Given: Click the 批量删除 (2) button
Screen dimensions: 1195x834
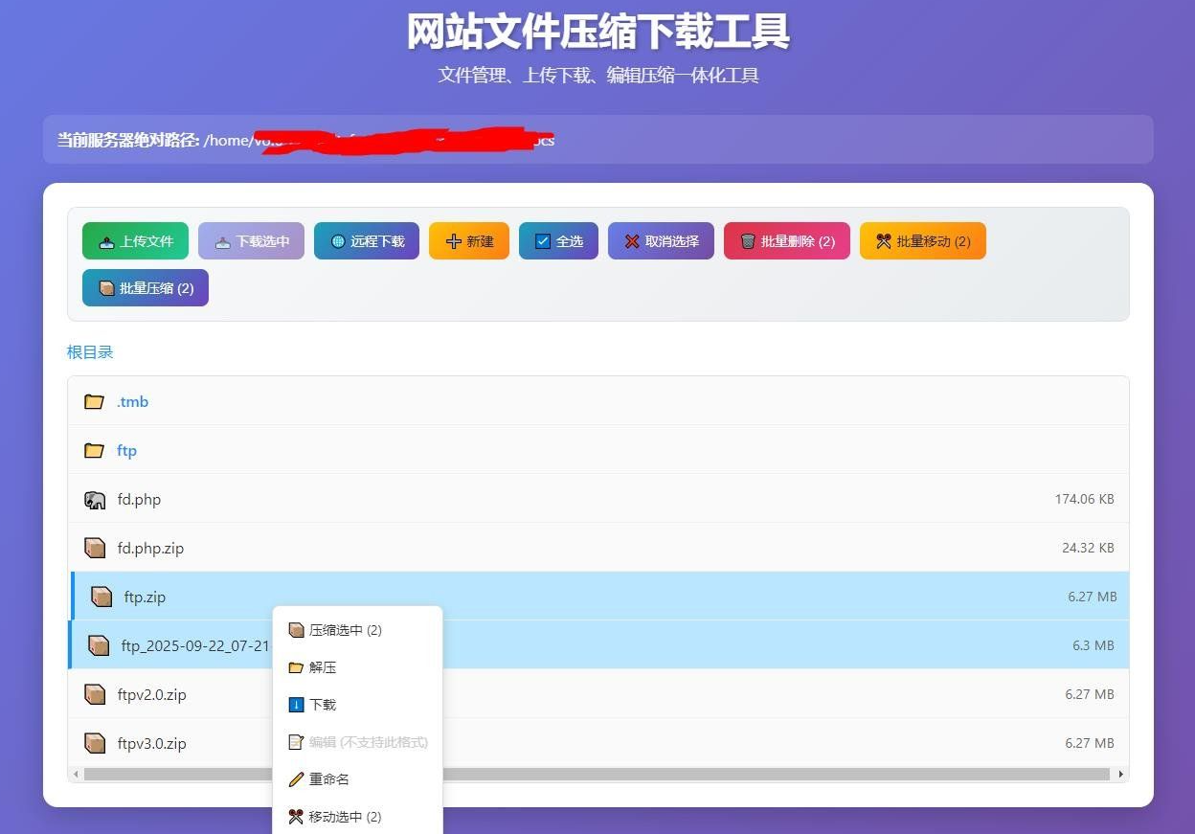Looking at the screenshot, I should point(786,241).
